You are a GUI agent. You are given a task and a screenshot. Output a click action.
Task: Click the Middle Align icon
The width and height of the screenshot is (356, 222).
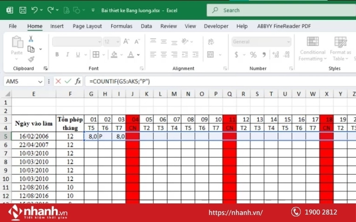point(164,41)
